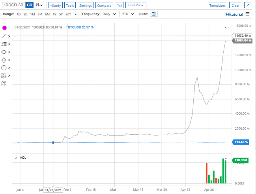Screen dimensions: 256x194
Task: Select the 1M range
Action: tap(32, 14)
